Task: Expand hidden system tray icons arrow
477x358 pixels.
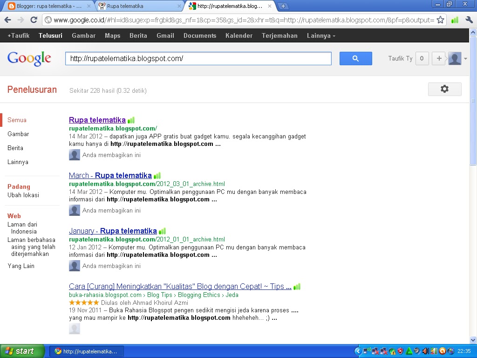Action: click(358, 351)
